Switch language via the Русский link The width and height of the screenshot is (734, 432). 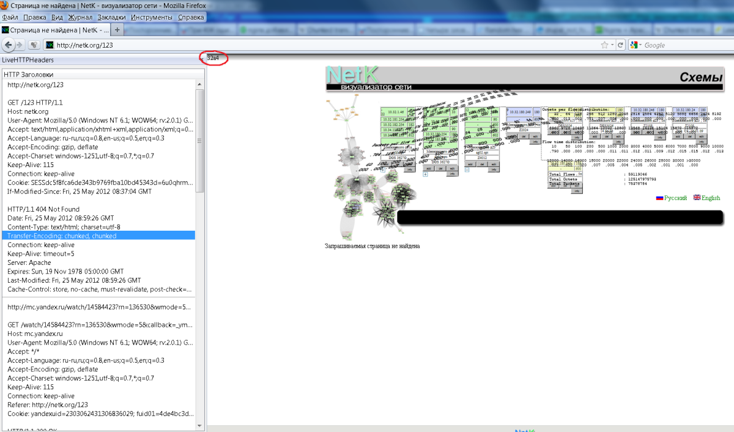675,198
